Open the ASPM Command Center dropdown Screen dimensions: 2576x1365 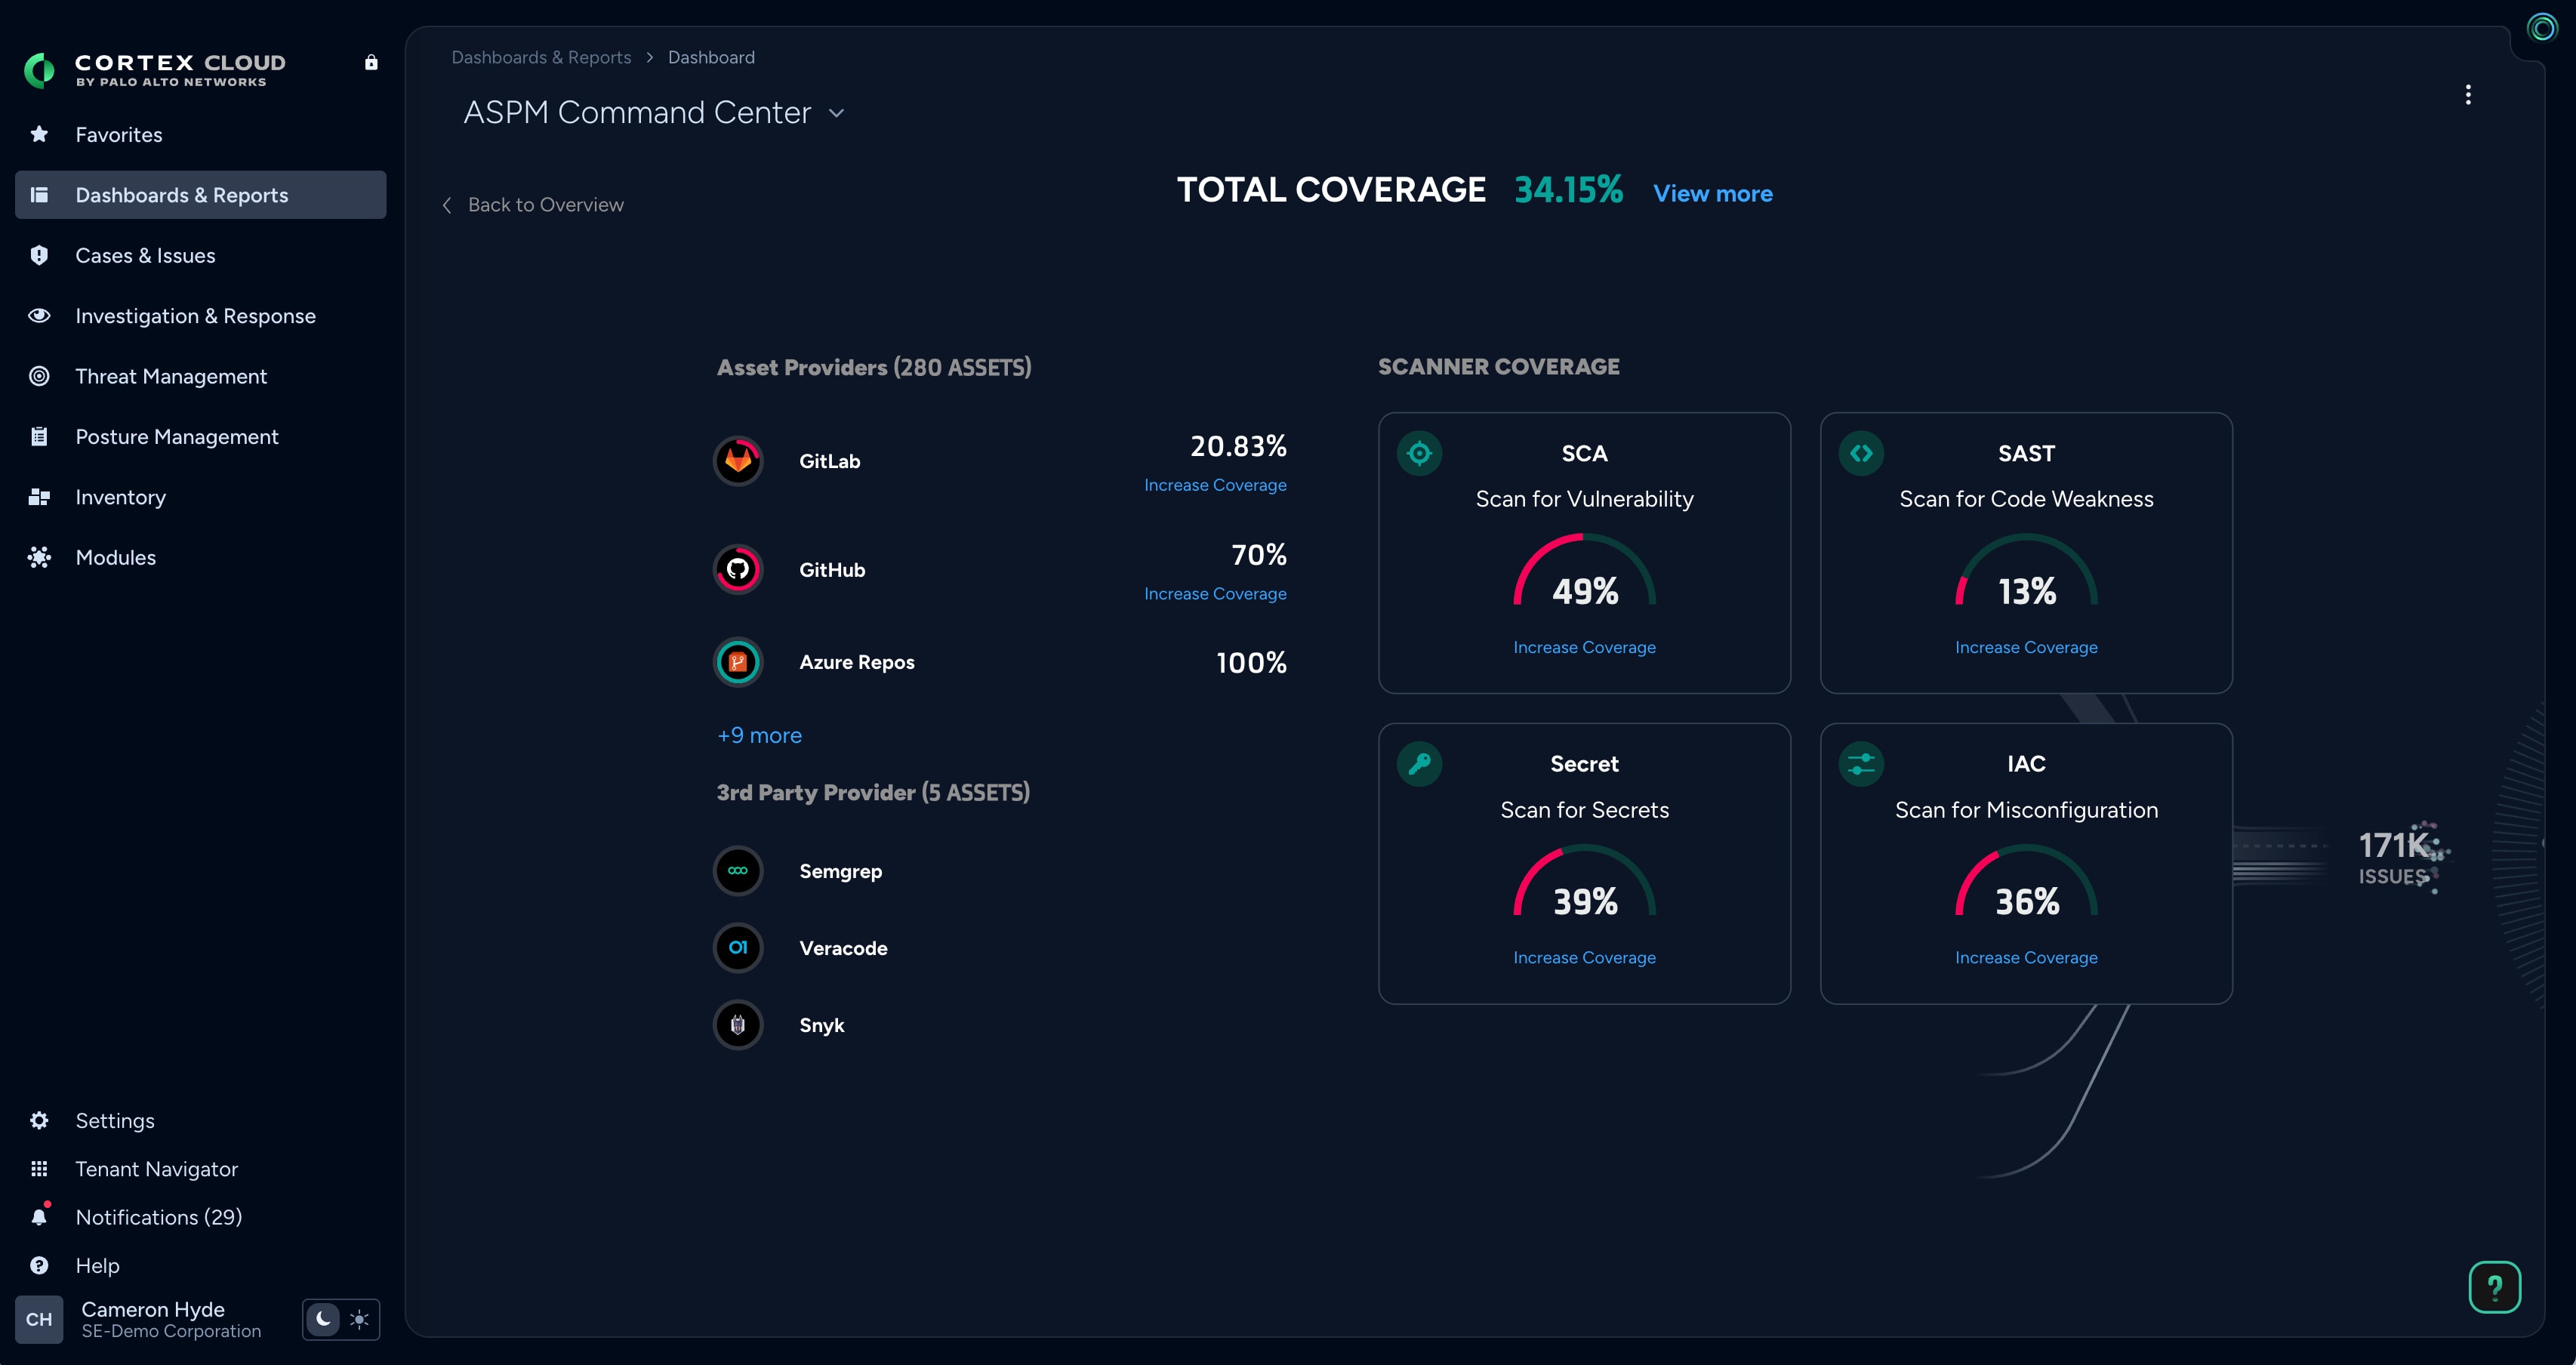(837, 113)
